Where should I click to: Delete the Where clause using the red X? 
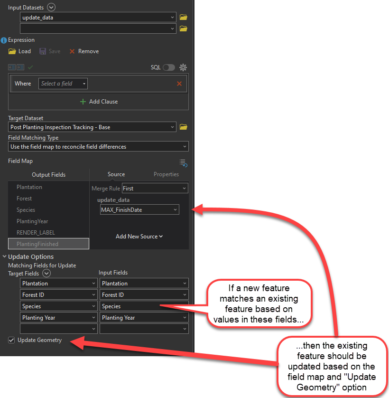click(x=179, y=83)
